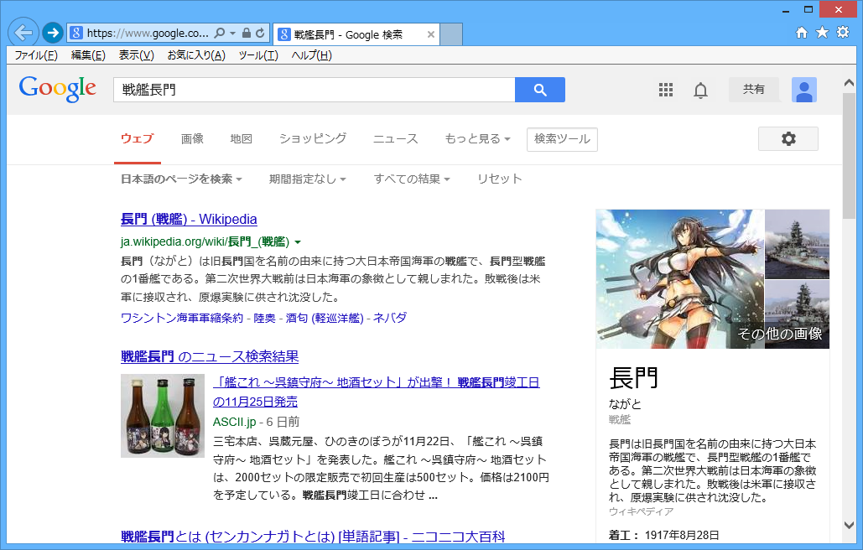Image resolution: width=863 pixels, height=550 pixels.
Task: Click the ウィキペディア source link
Action: 642,511
